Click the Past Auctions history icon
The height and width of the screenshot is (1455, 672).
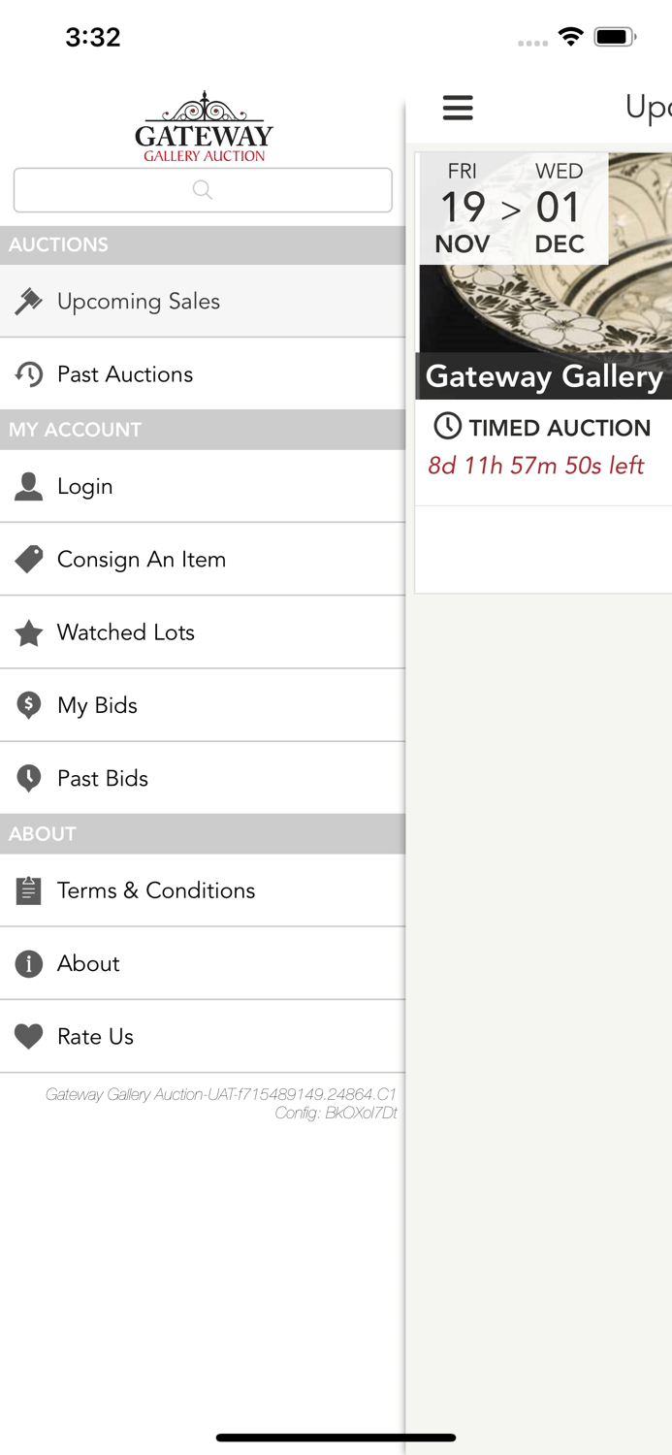point(30,374)
